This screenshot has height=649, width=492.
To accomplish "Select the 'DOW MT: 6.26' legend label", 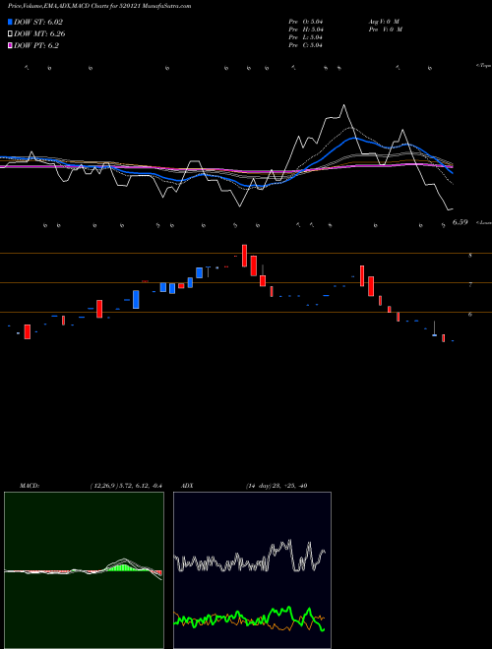I will 39,34.
